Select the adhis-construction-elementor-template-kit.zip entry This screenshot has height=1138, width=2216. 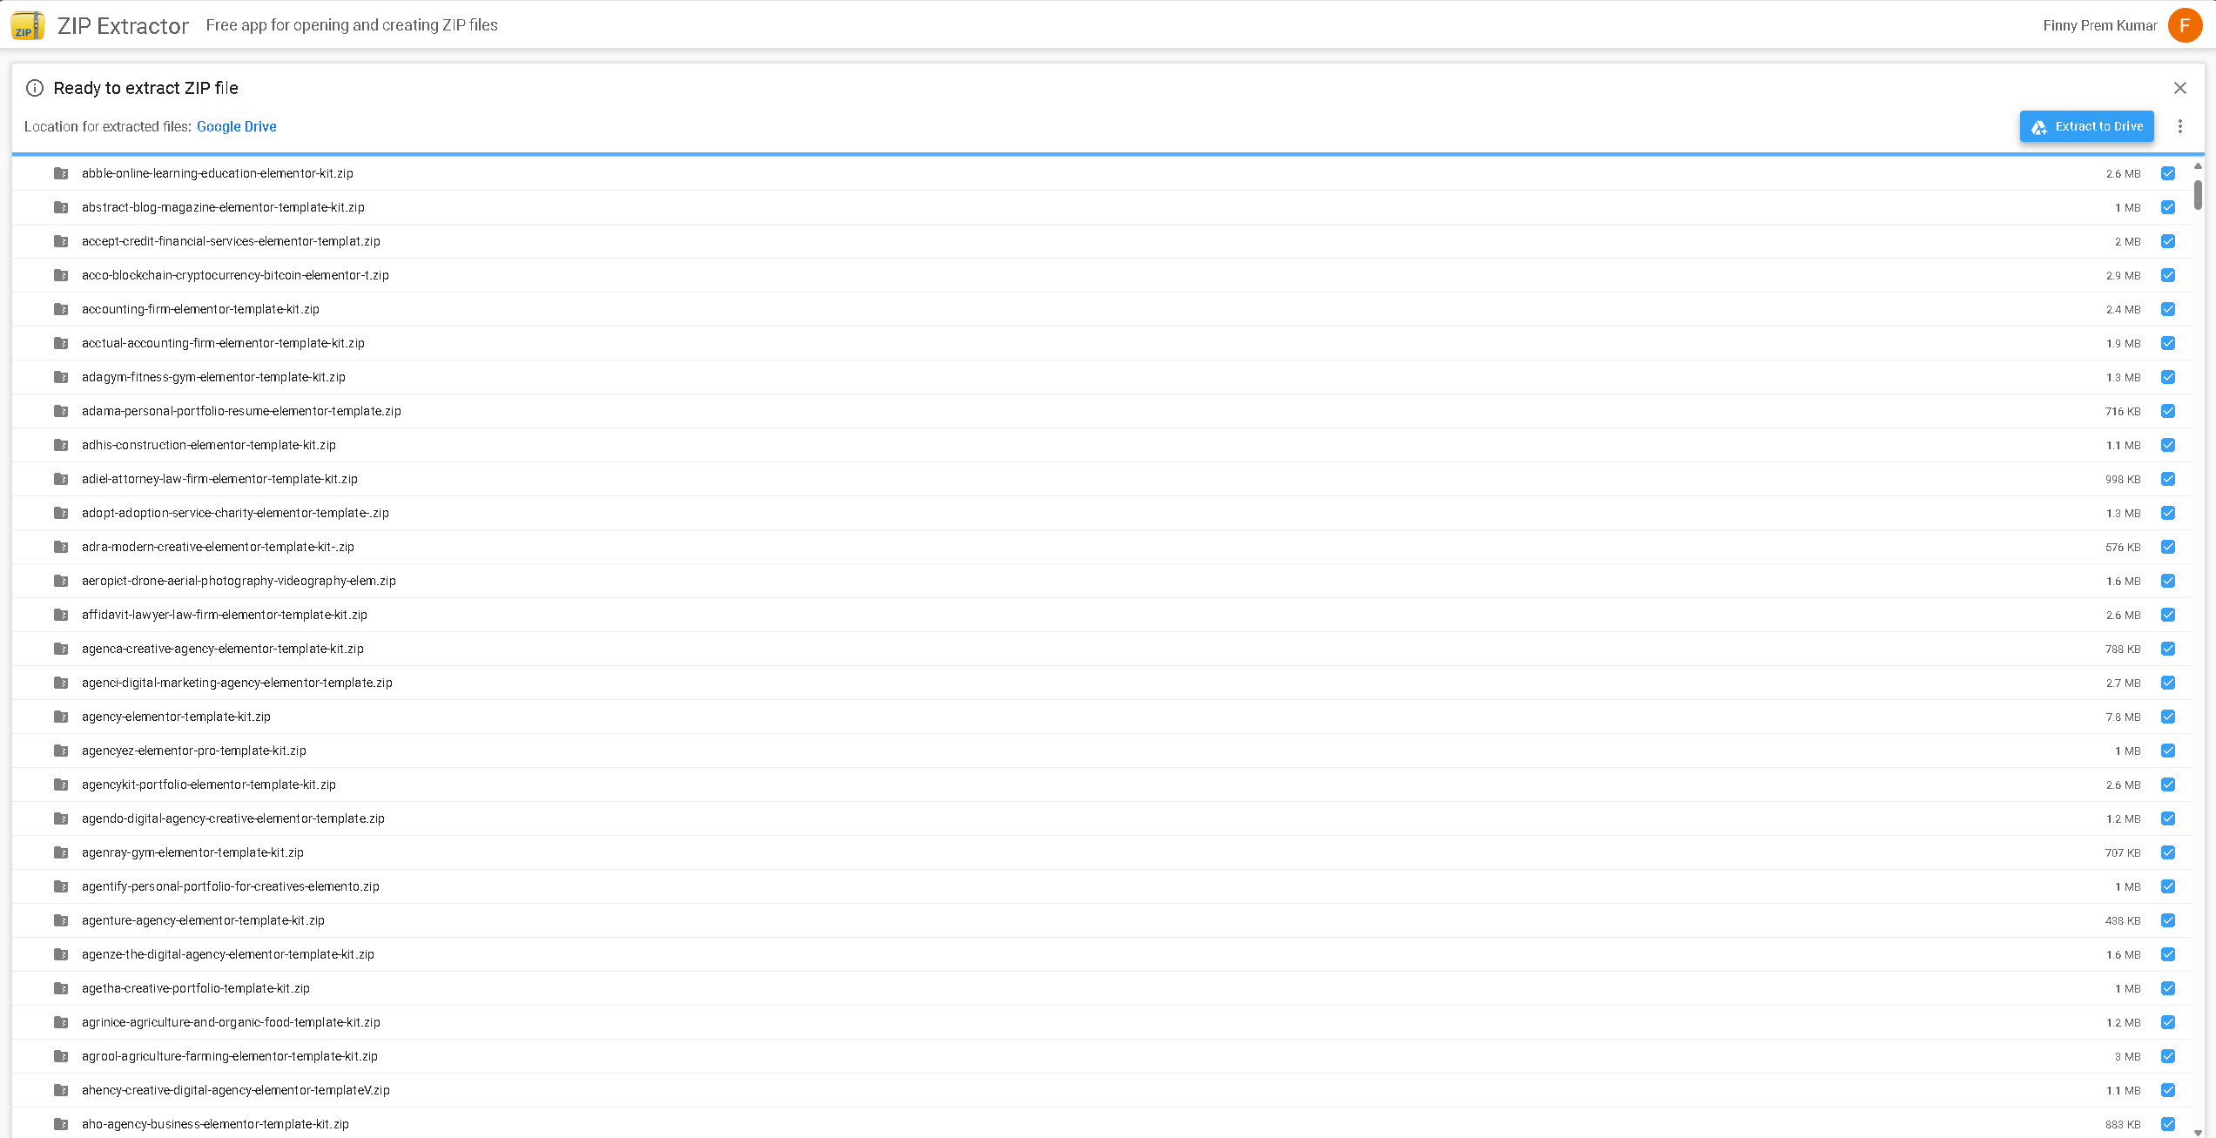click(209, 445)
